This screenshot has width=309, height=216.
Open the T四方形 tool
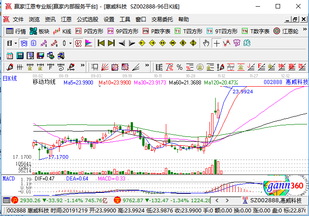[189, 31]
